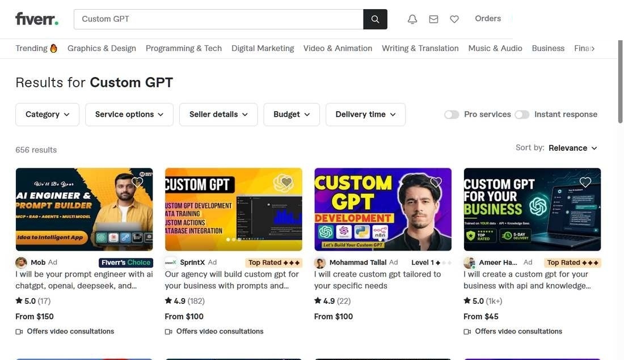This screenshot has width=624, height=360.
Task: Click star rating on SprintX gig
Action: tap(185, 300)
